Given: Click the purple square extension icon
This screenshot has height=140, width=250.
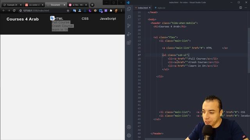Looking at the screenshot, I should tap(106, 10).
